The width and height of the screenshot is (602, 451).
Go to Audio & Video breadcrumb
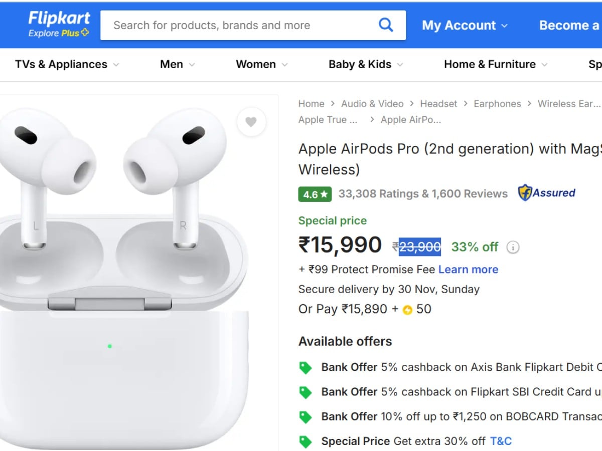[372, 104]
